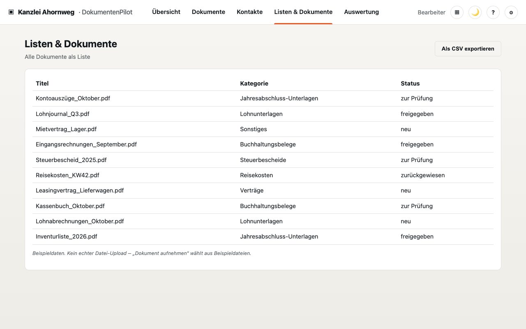Click the Reisekosten category cell
Viewport: 526px width, 329px height.
coord(256,175)
